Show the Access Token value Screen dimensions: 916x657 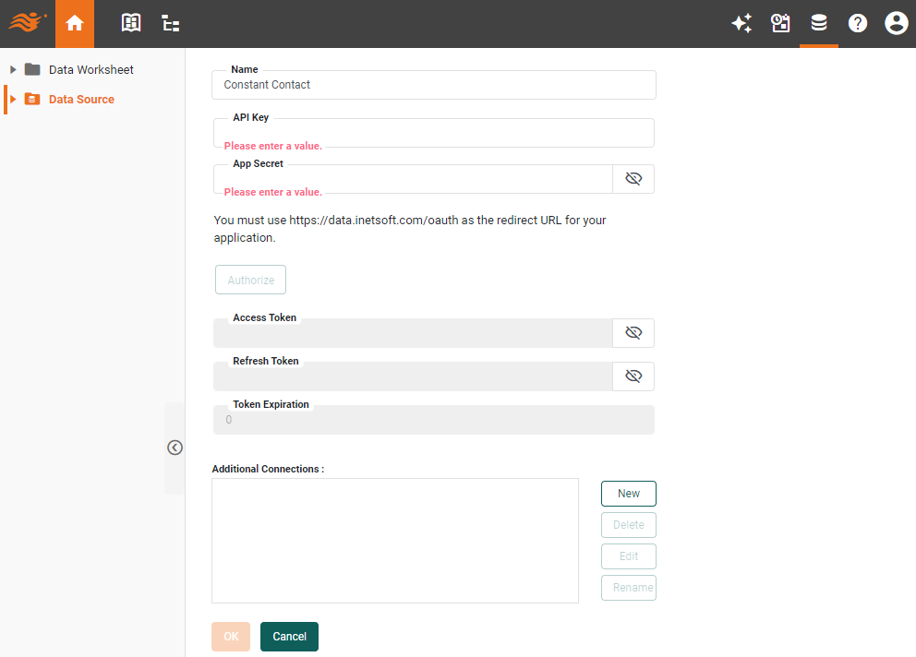[633, 332]
